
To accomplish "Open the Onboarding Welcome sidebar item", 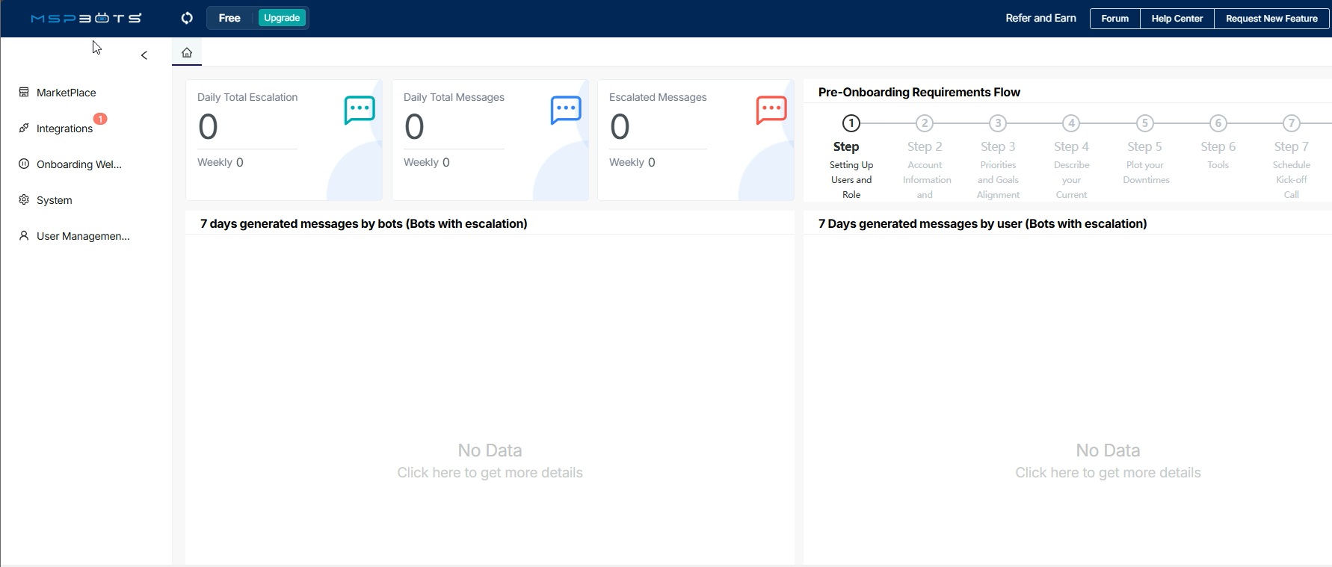I will pyautogui.click(x=78, y=164).
